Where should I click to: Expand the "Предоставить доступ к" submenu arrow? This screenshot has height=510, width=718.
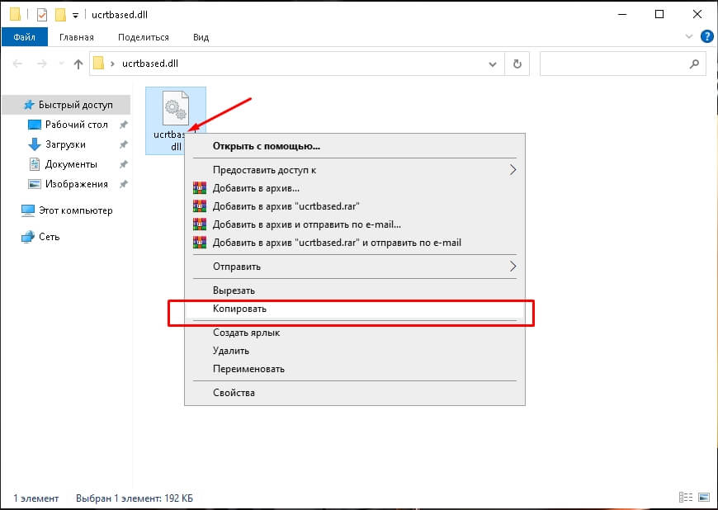click(513, 170)
